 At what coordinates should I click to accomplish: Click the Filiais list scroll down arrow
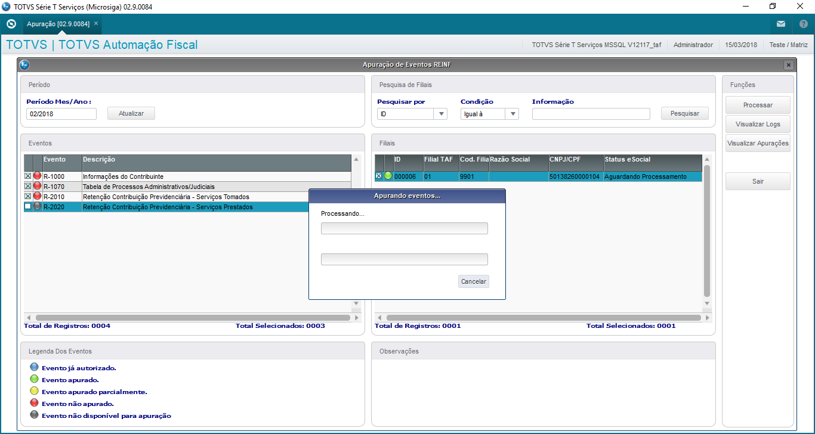tap(708, 303)
